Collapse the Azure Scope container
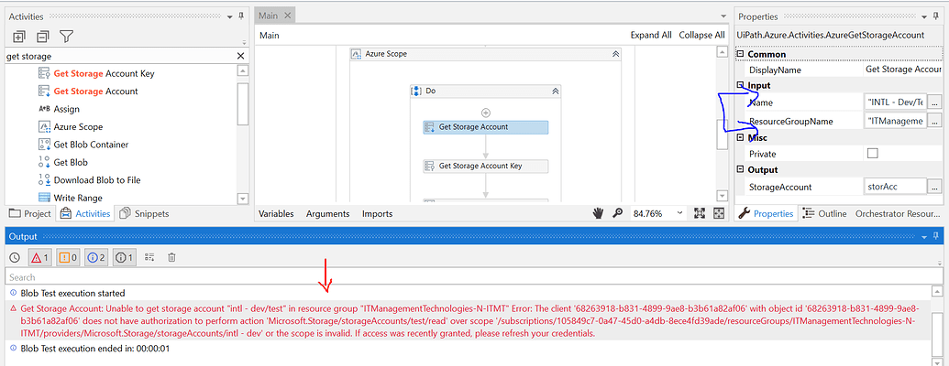Image resolution: width=949 pixels, height=366 pixels. pos(615,54)
